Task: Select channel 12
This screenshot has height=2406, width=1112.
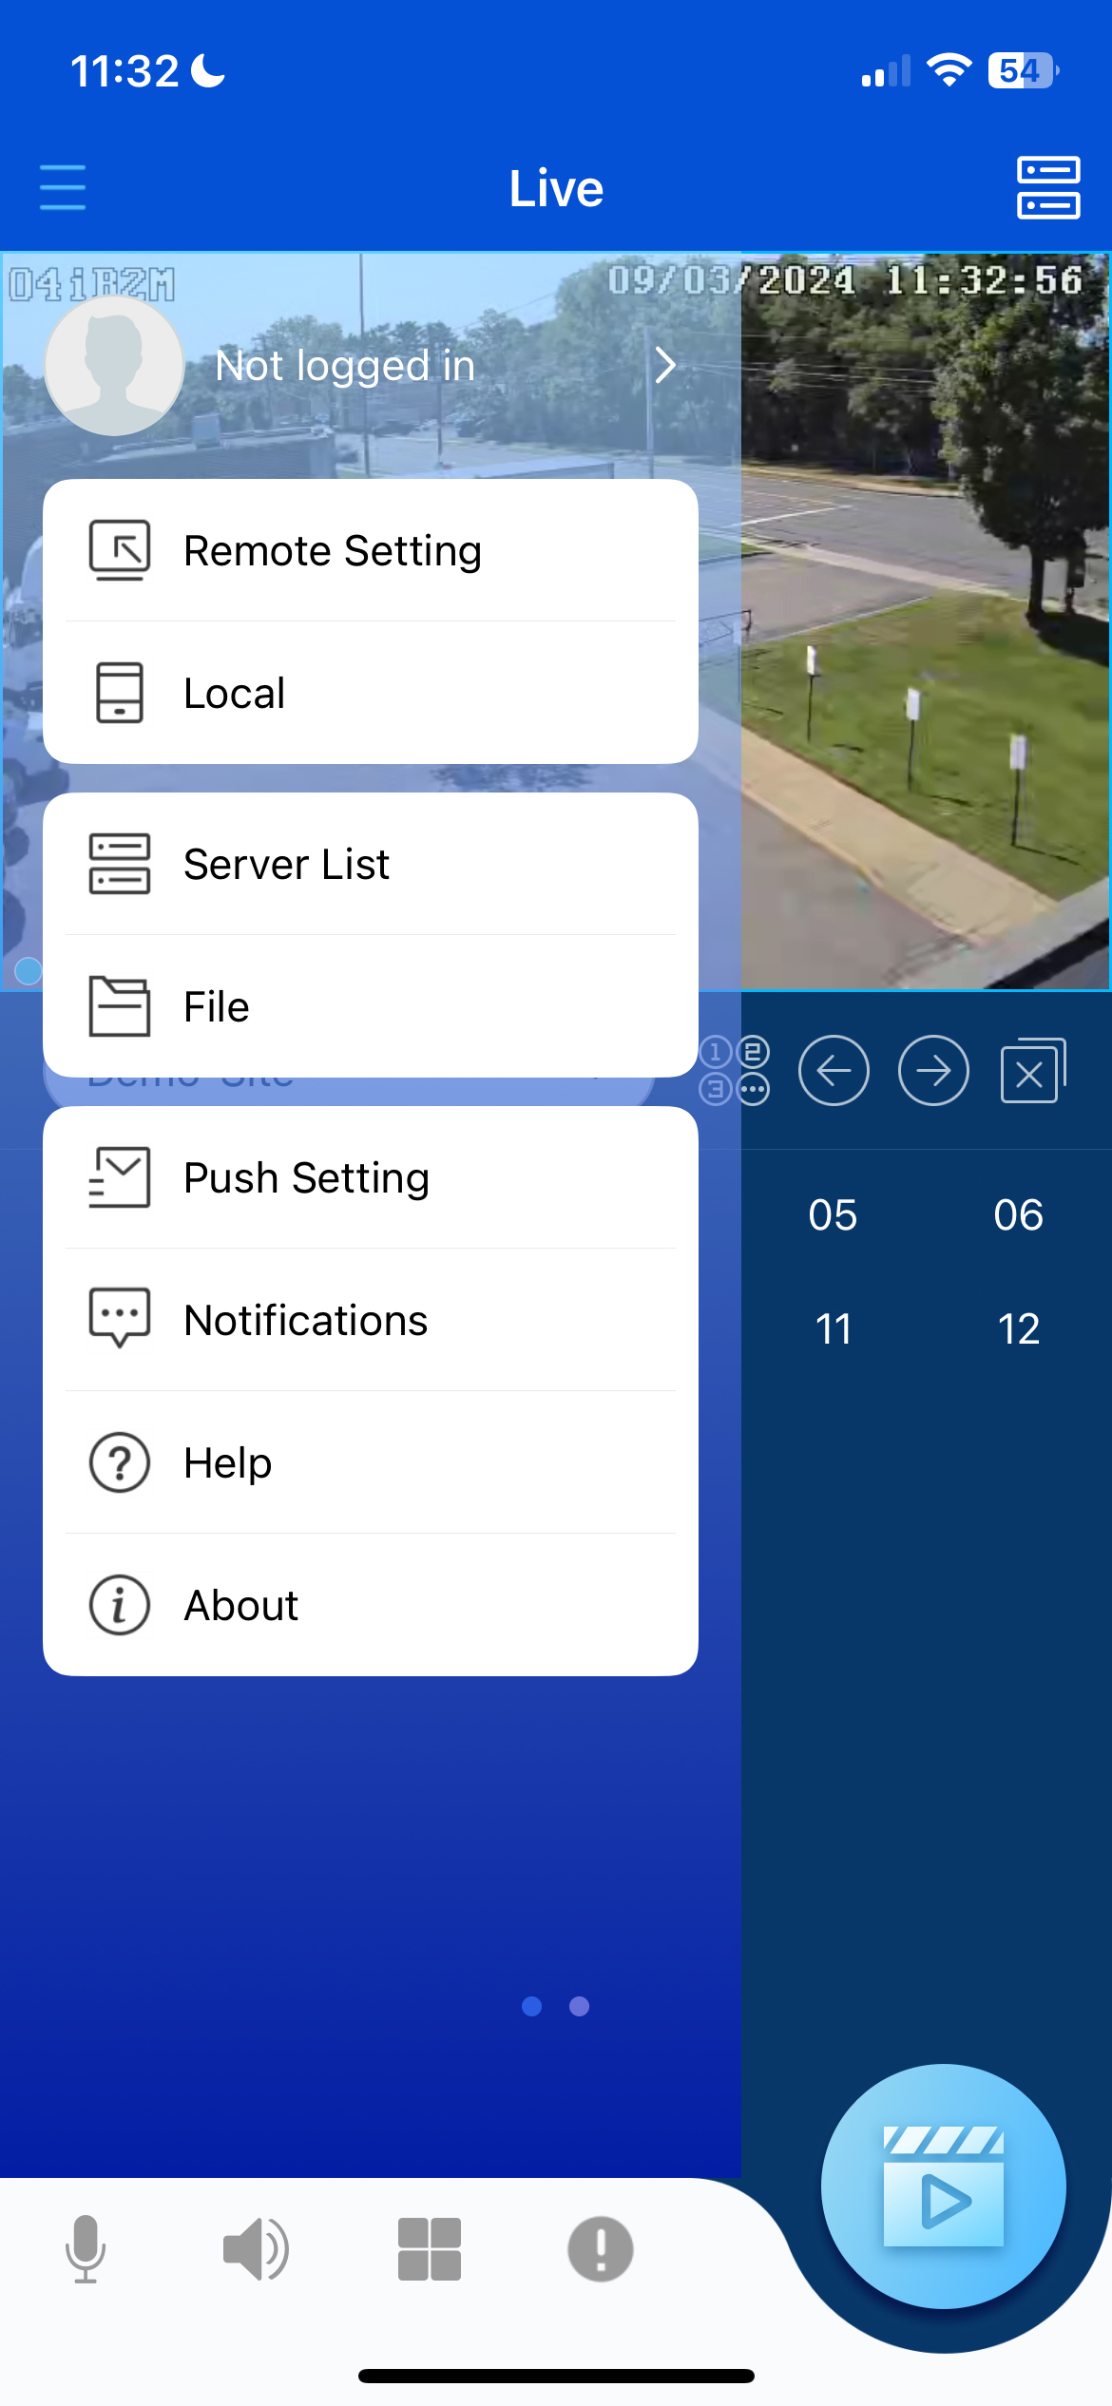Action: tap(1018, 1328)
